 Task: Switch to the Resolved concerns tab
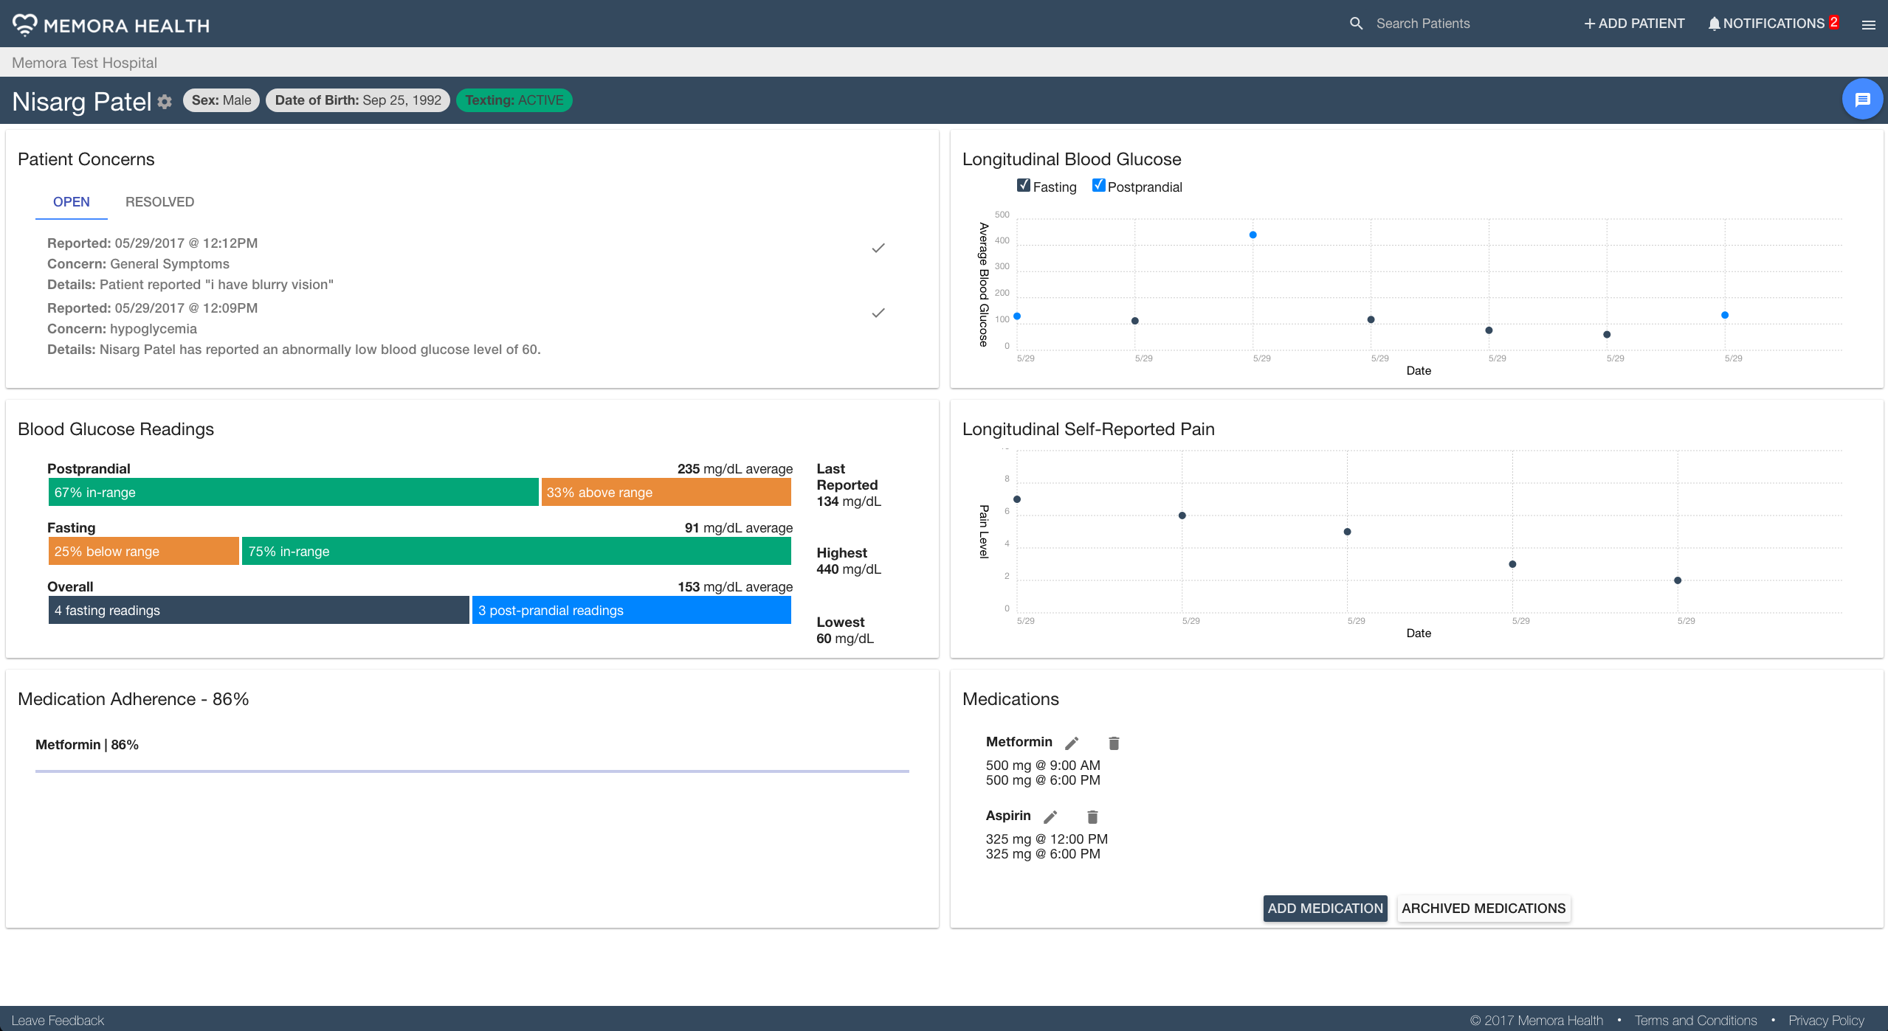[x=159, y=202]
